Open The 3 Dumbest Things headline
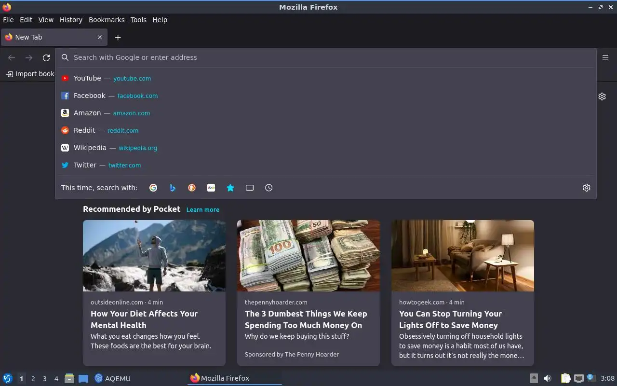The width and height of the screenshot is (617, 386). point(306,319)
